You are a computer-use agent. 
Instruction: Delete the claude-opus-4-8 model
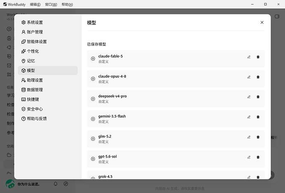(258, 77)
